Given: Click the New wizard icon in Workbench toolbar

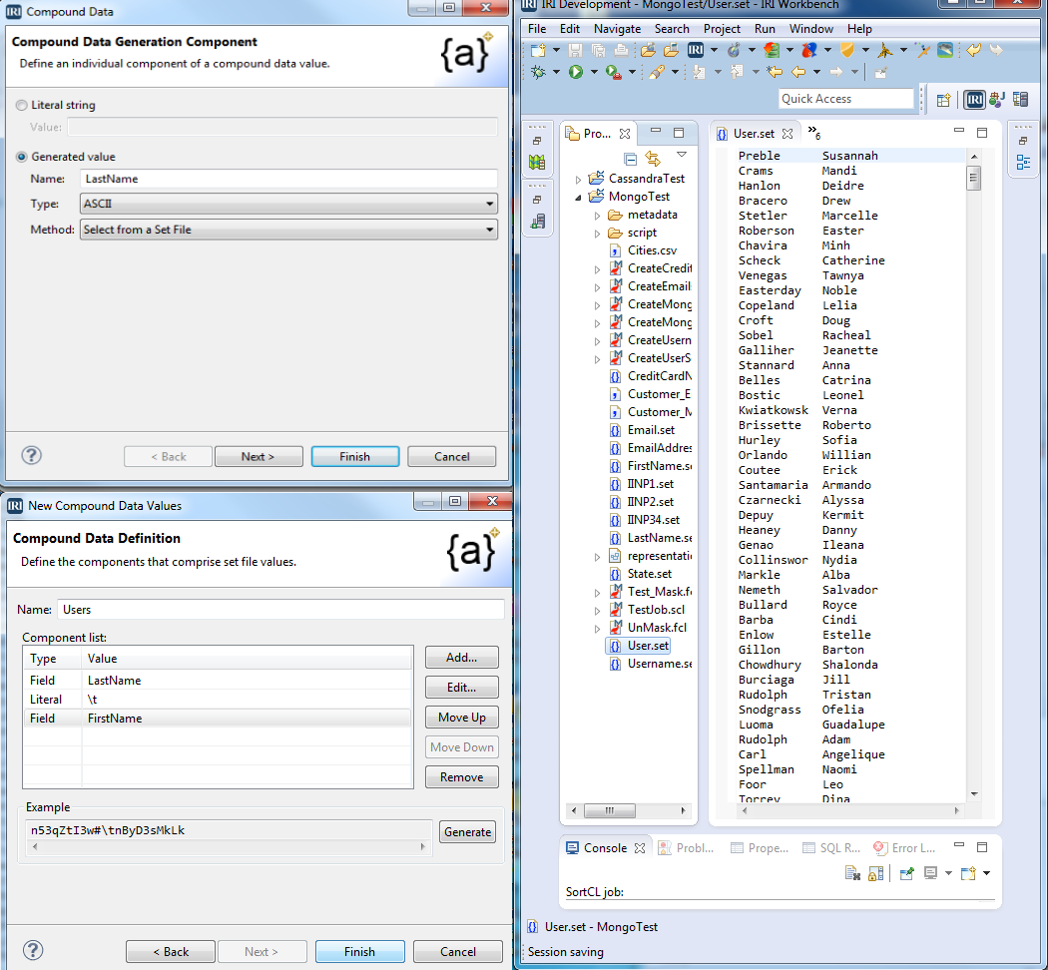Looking at the screenshot, I should [x=538, y=50].
